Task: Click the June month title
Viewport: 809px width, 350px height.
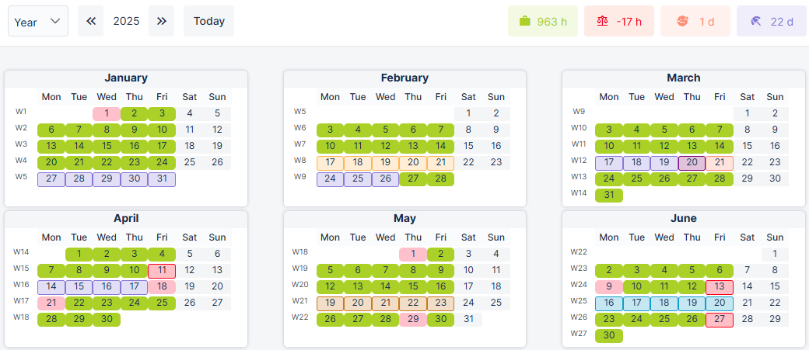Action: 683,218
